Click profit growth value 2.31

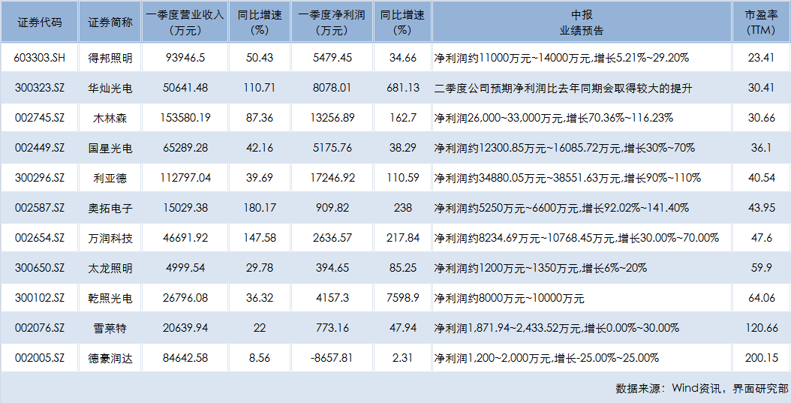(402, 358)
